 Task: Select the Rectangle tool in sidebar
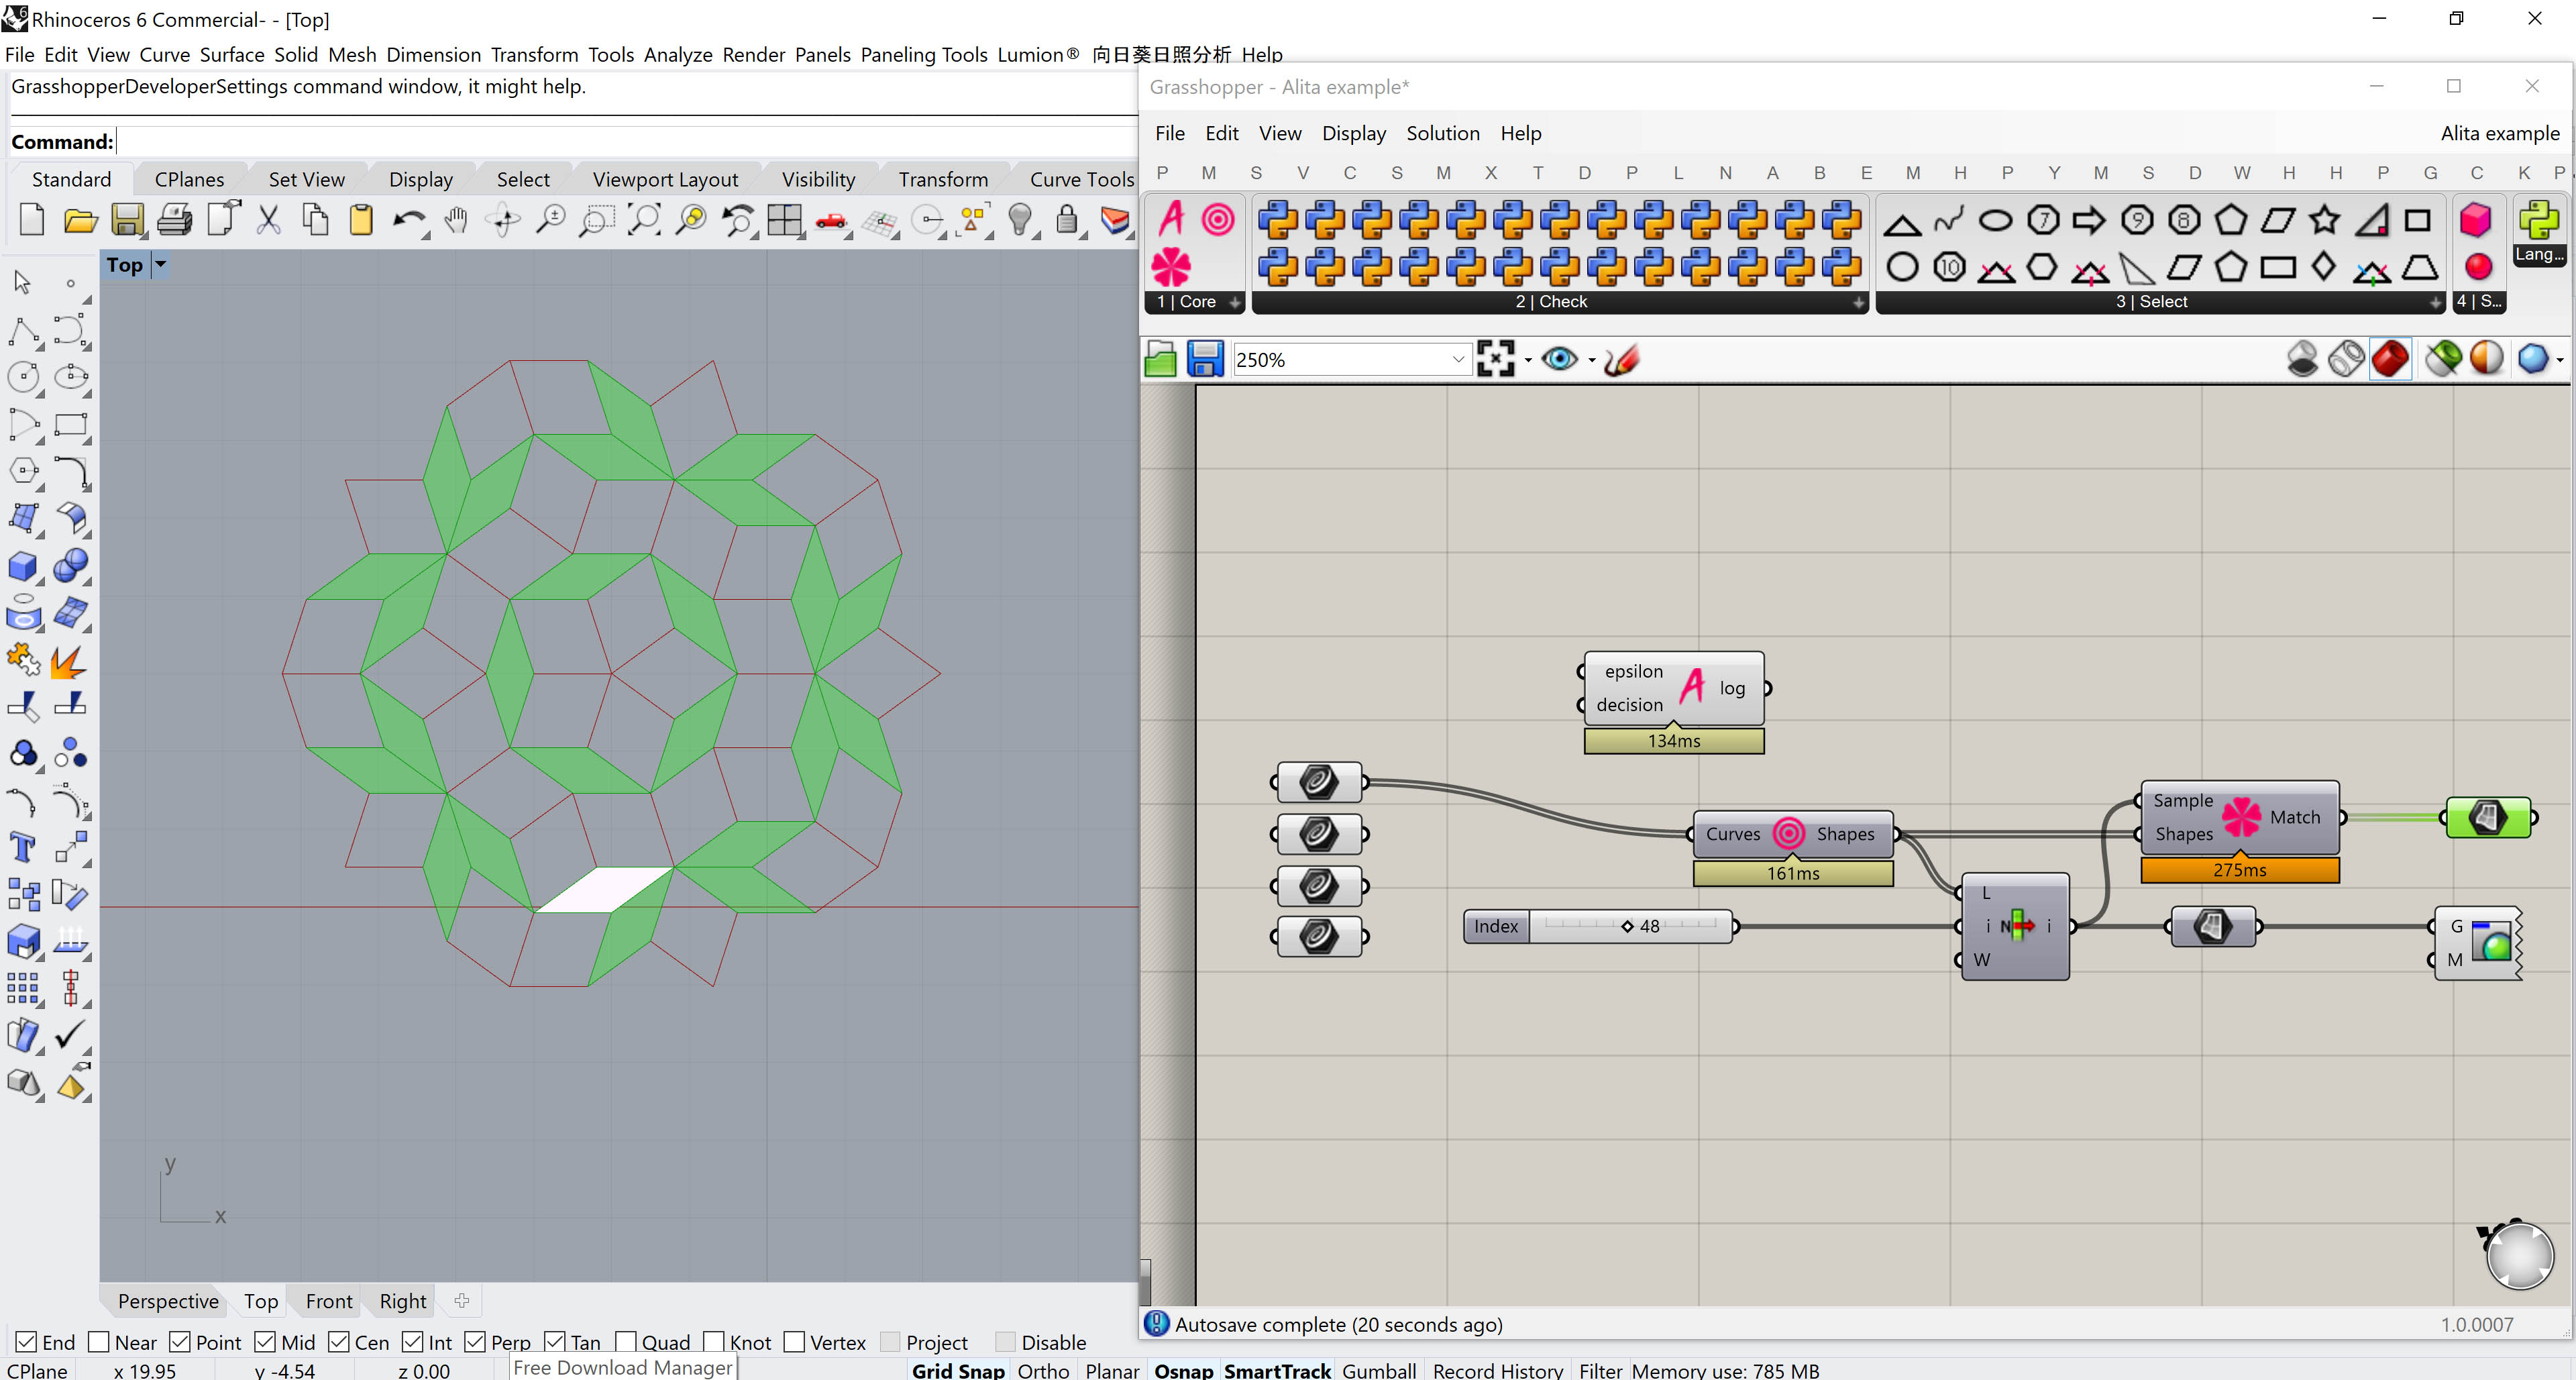pos(71,425)
